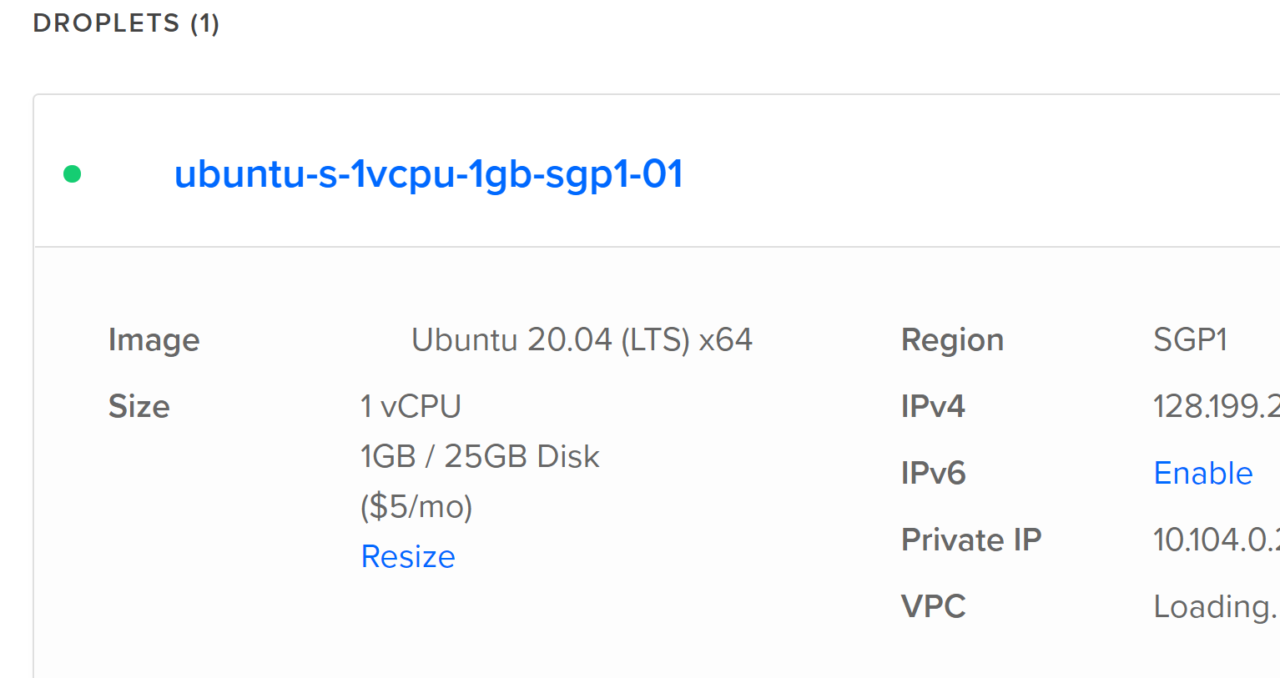This screenshot has width=1280, height=678.
Task: Click the Size field label
Action: coord(139,407)
